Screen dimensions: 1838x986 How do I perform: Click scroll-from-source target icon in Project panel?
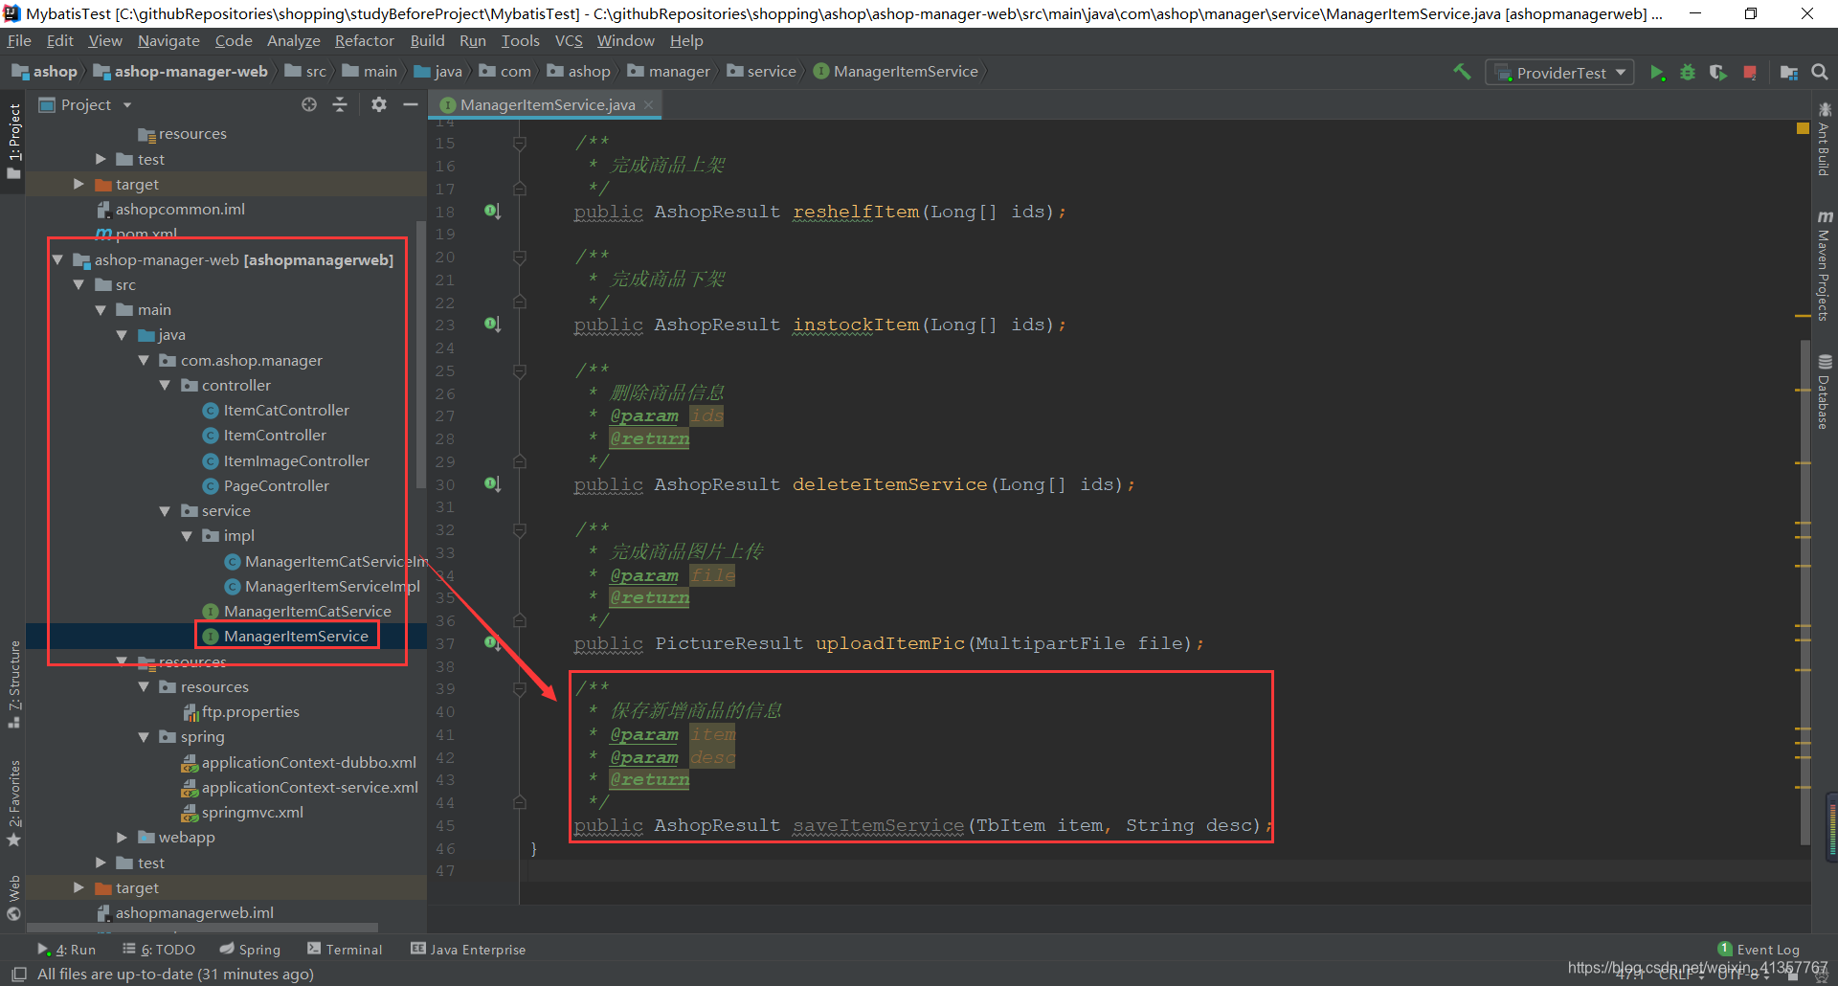[x=309, y=104]
